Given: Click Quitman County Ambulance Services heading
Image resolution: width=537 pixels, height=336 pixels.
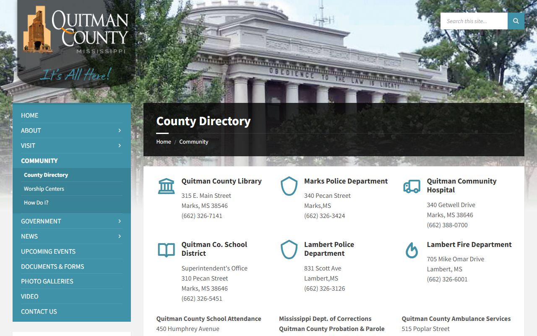Looking at the screenshot, I should (456, 319).
